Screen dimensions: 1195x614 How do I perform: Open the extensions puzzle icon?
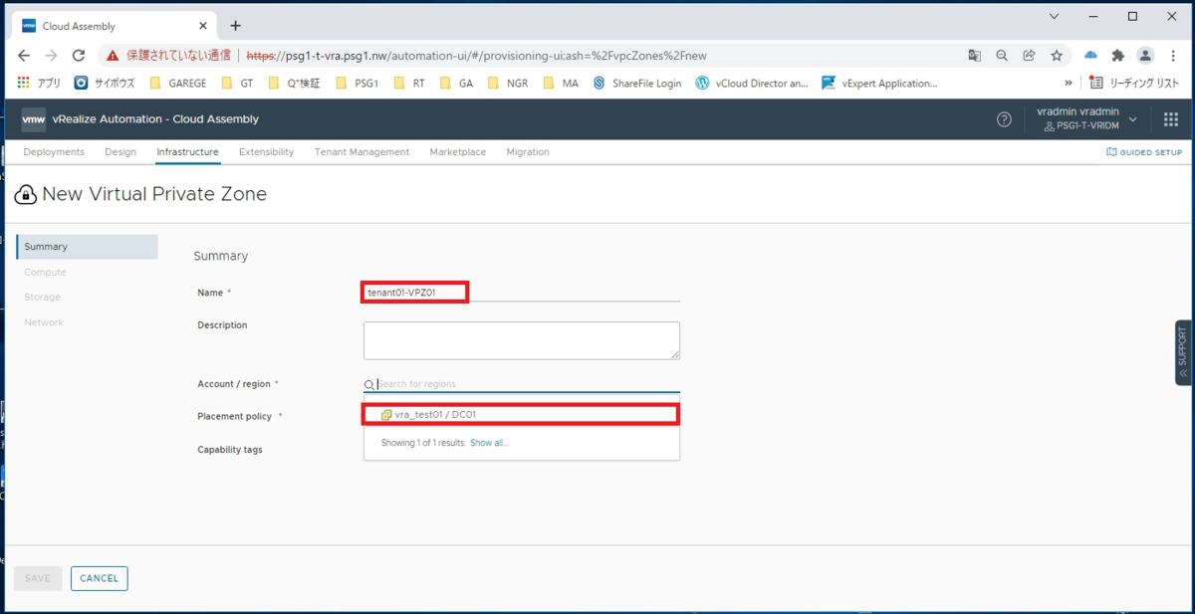[x=1117, y=56]
